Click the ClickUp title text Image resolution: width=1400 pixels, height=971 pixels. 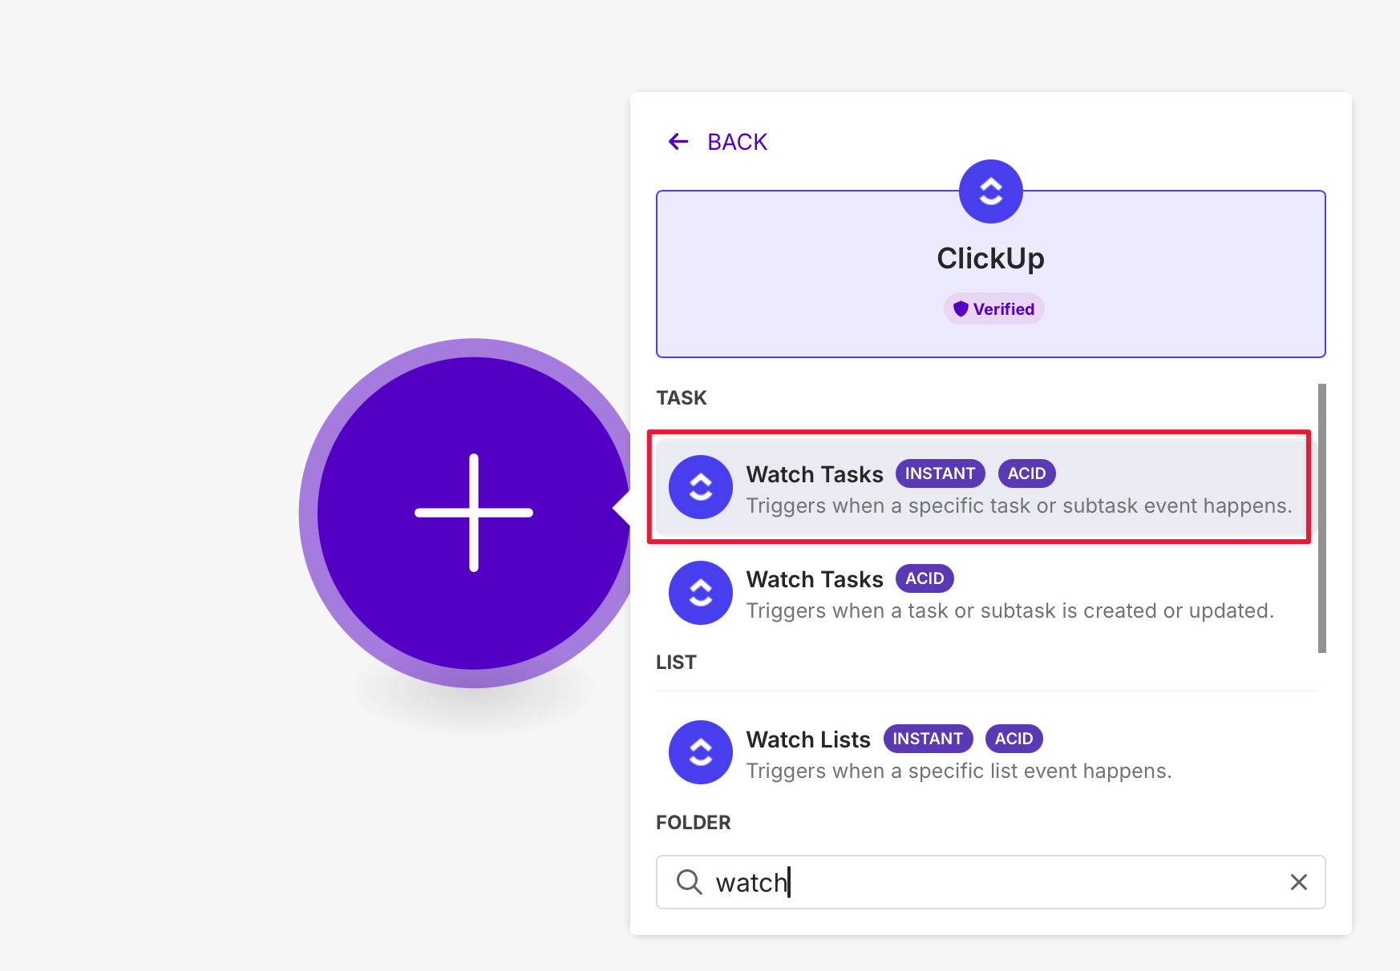tap(990, 258)
